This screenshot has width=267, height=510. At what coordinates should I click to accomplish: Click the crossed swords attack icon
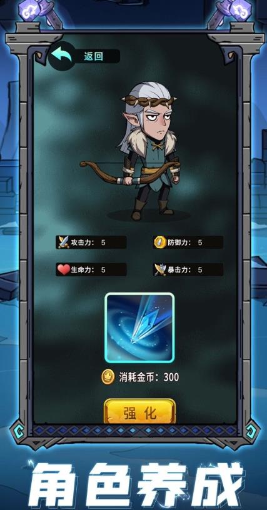(63, 242)
